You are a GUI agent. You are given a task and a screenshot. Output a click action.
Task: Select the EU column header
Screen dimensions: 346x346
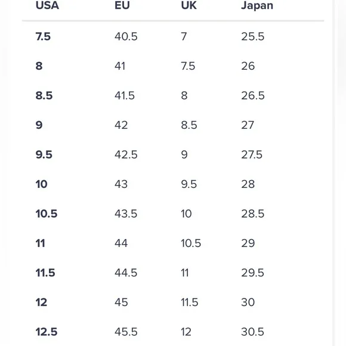[x=122, y=5]
